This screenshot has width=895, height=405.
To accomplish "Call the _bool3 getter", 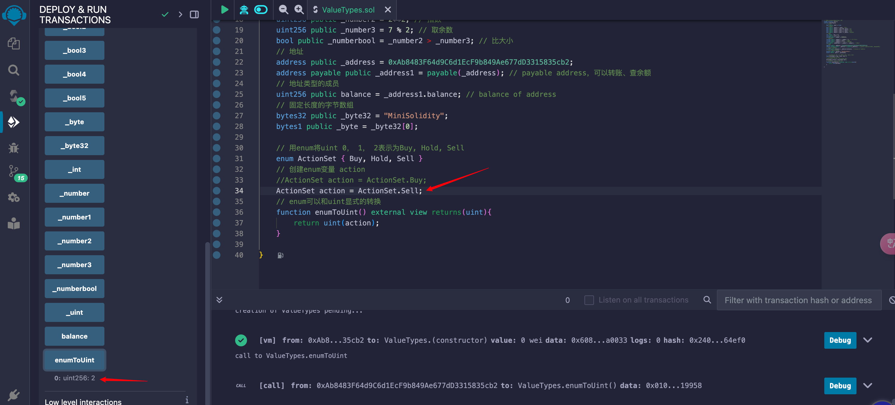I will [x=74, y=50].
